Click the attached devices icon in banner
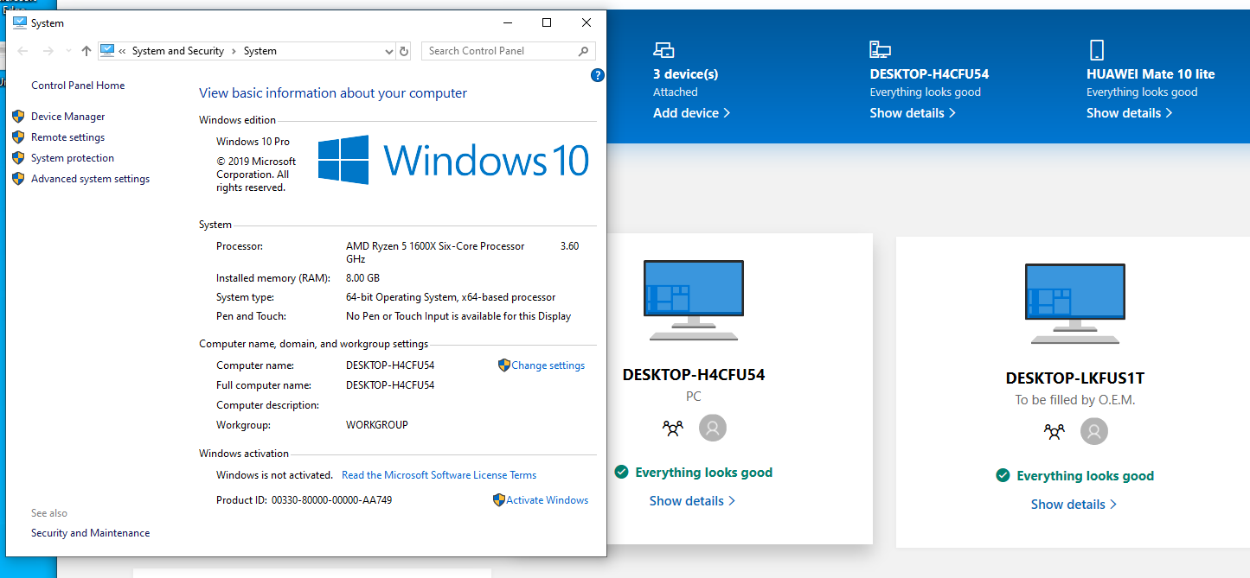Screen dimensions: 1250x578 (x=663, y=49)
